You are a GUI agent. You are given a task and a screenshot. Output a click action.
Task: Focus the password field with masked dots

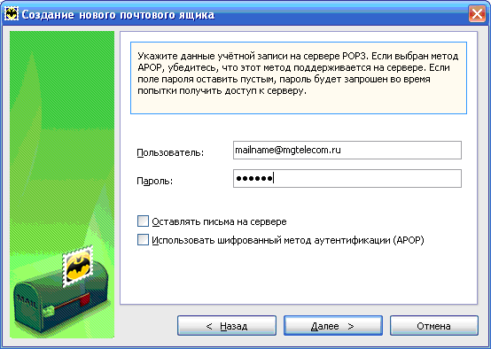pyautogui.click(x=347, y=178)
